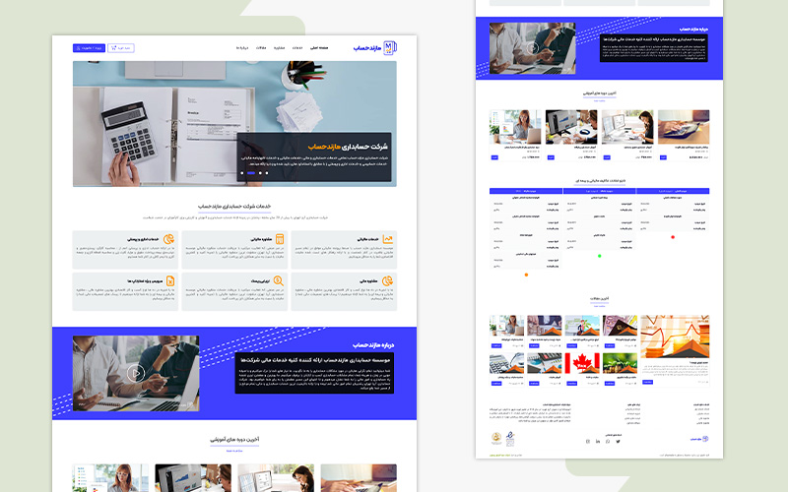Open the about us nav item (درباره ما)
The image size is (788, 492).
tap(242, 48)
